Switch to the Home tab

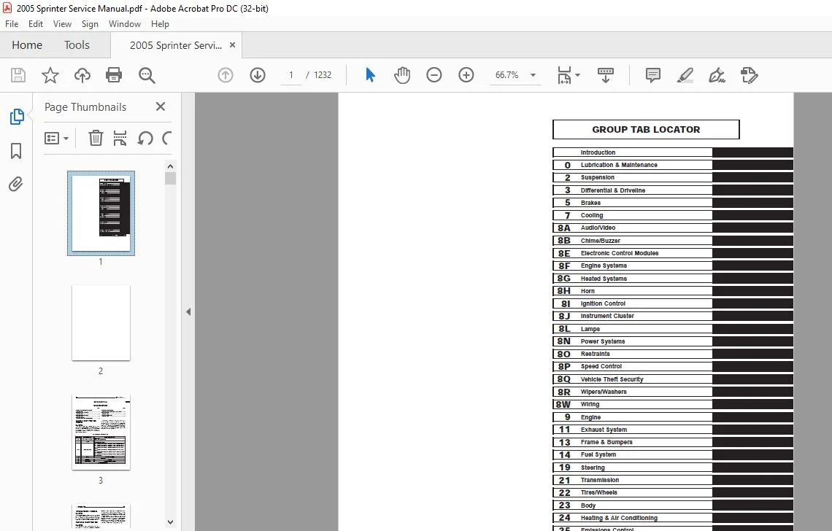[27, 45]
